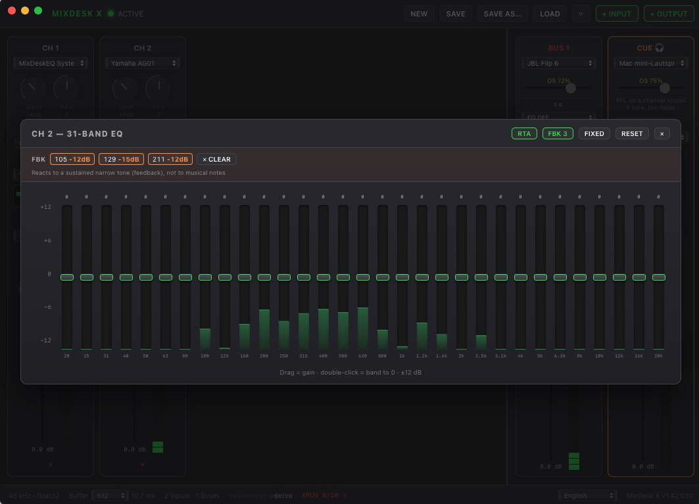Click the CUE OS 75% volume slider knob
The width and height of the screenshot is (699, 504).
[x=665, y=88]
